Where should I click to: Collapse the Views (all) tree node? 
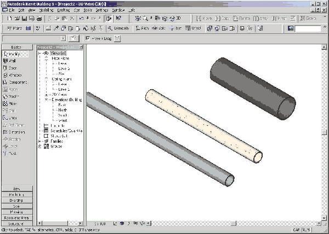point(39,54)
